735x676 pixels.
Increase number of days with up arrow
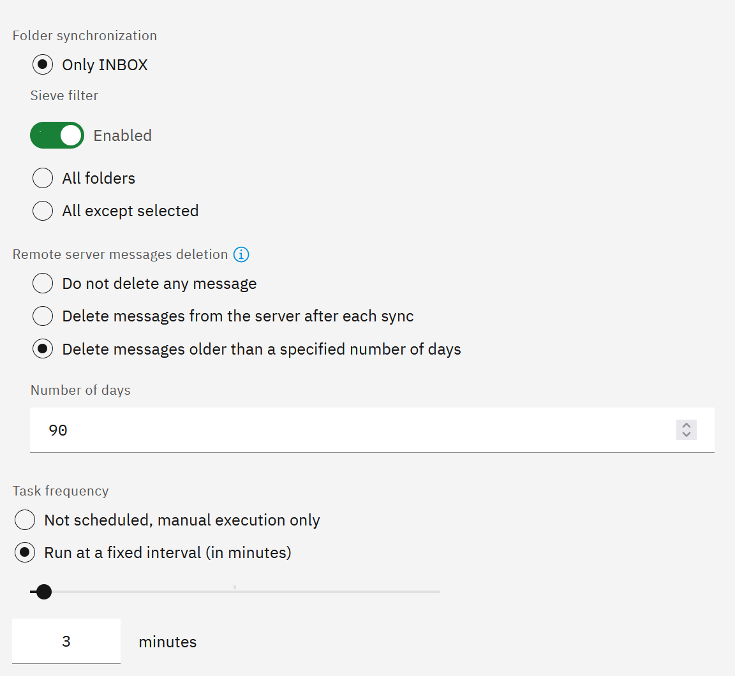pyautogui.click(x=687, y=426)
